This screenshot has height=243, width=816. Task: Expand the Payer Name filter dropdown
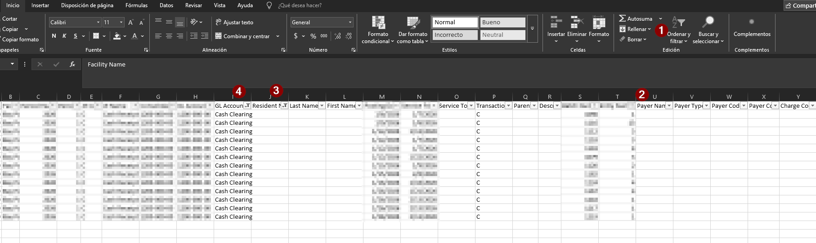coord(669,106)
